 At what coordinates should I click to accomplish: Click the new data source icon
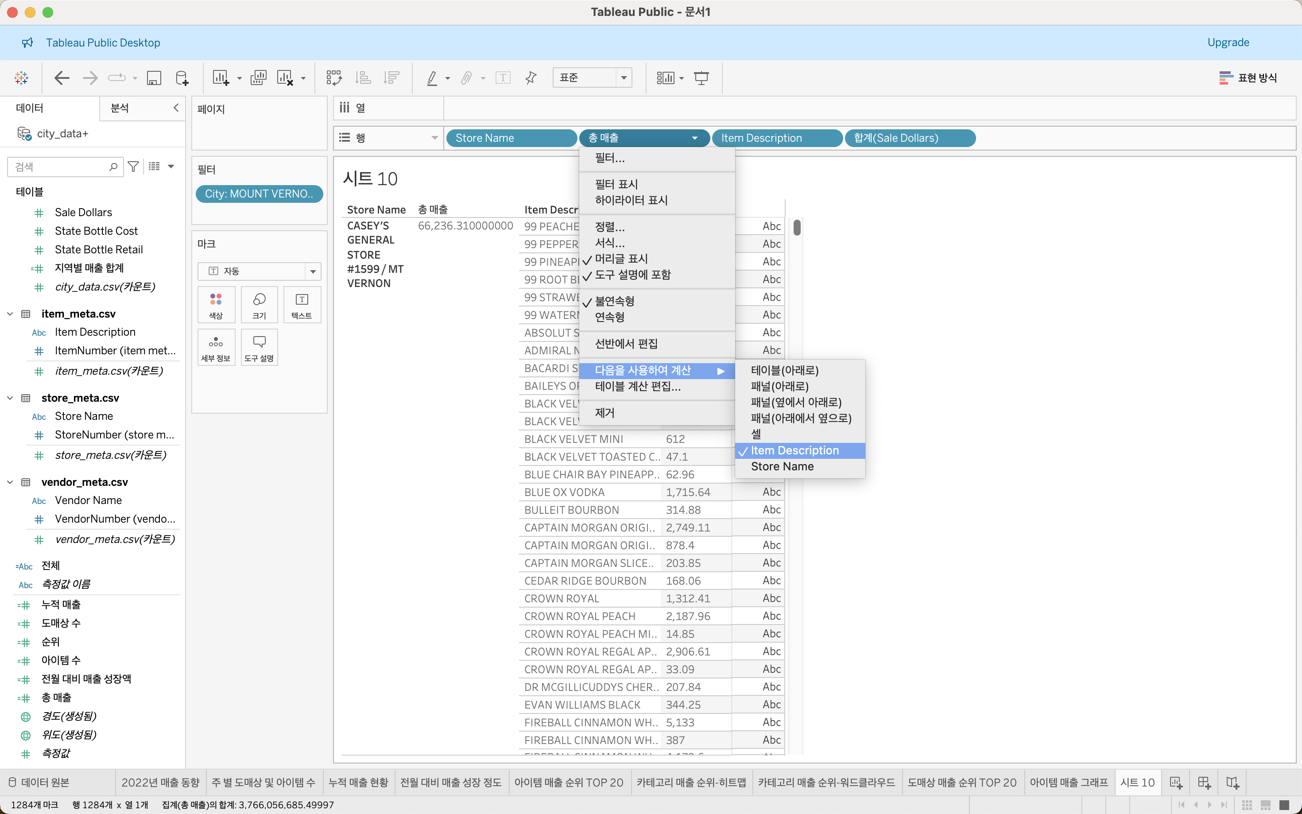[x=182, y=78]
